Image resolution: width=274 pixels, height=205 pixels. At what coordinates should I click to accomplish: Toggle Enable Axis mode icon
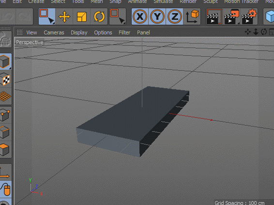5,172
